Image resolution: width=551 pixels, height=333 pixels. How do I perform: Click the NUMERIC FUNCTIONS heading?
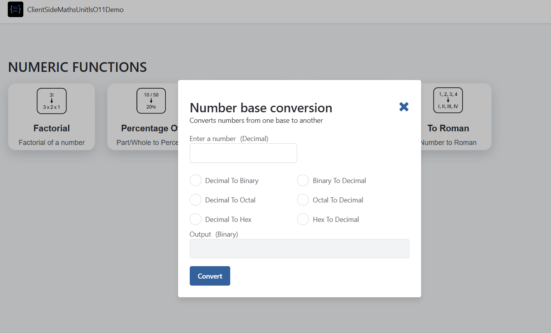(77, 67)
